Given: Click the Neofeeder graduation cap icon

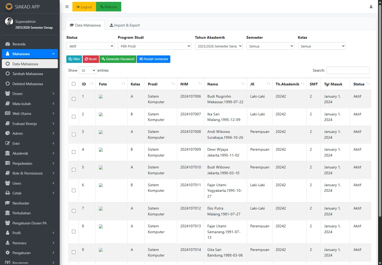Looking at the screenshot, I should point(8,203).
